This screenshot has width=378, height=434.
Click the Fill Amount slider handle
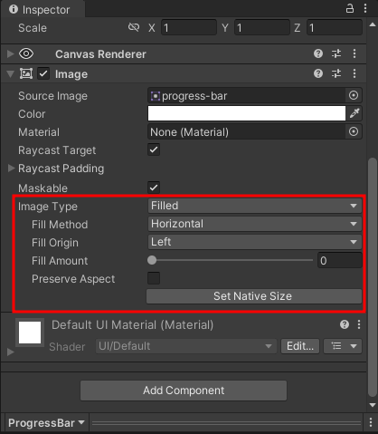[152, 260]
